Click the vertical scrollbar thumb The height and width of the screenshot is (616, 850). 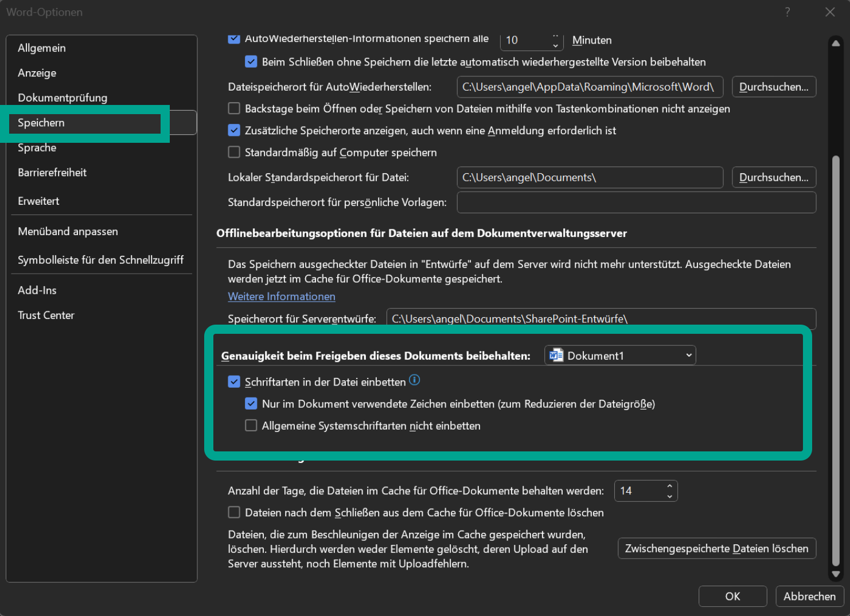point(836,360)
